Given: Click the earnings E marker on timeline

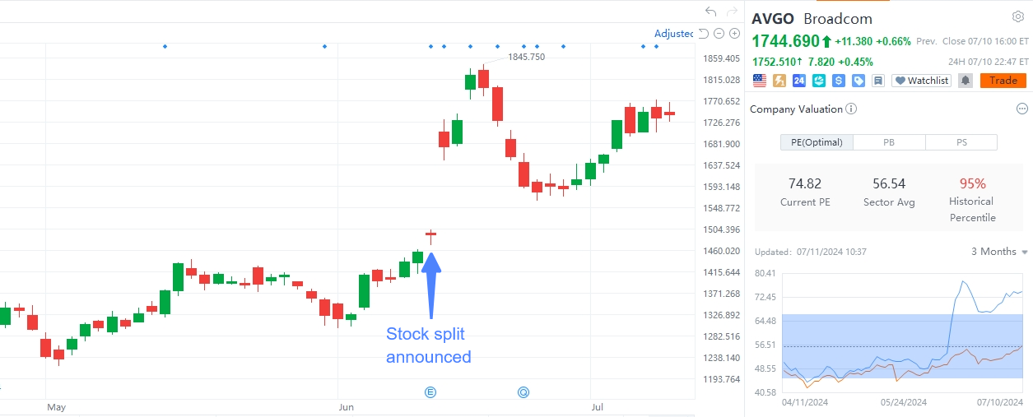Looking at the screenshot, I should (x=430, y=392).
